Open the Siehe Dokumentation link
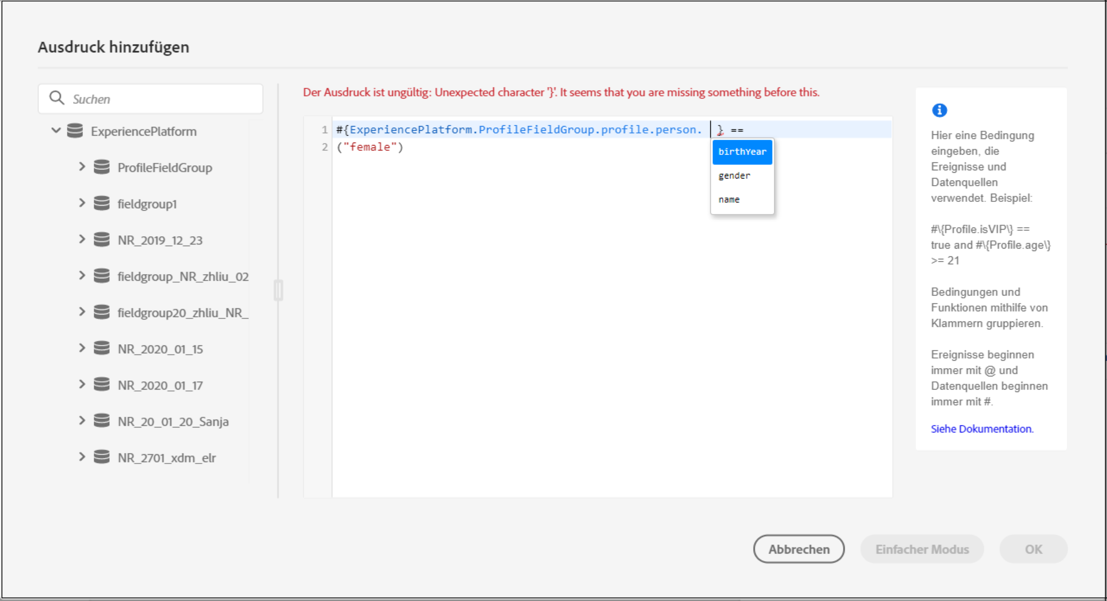Screen dimensions: 1107x601 pos(982,429)
